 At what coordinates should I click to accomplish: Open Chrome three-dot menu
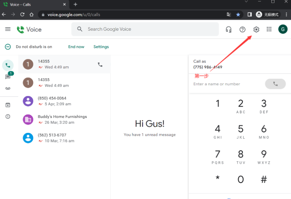(x=287, y=15)
